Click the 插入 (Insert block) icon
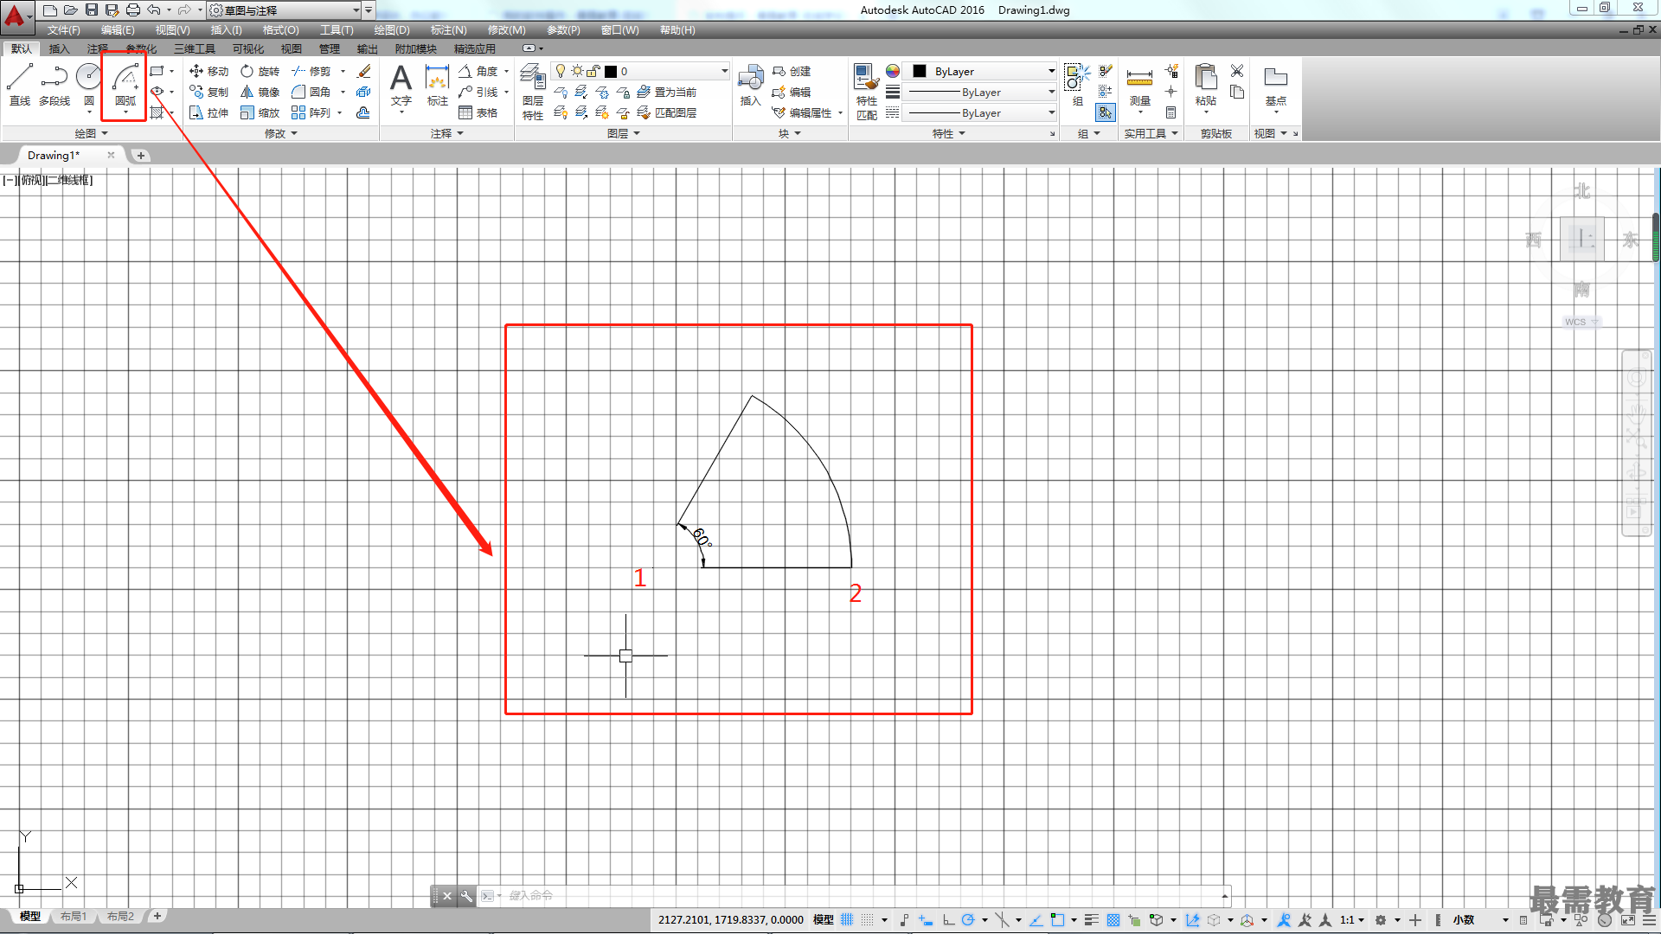The height and width of the screenshot is (934, 1661). click(750, 84)
